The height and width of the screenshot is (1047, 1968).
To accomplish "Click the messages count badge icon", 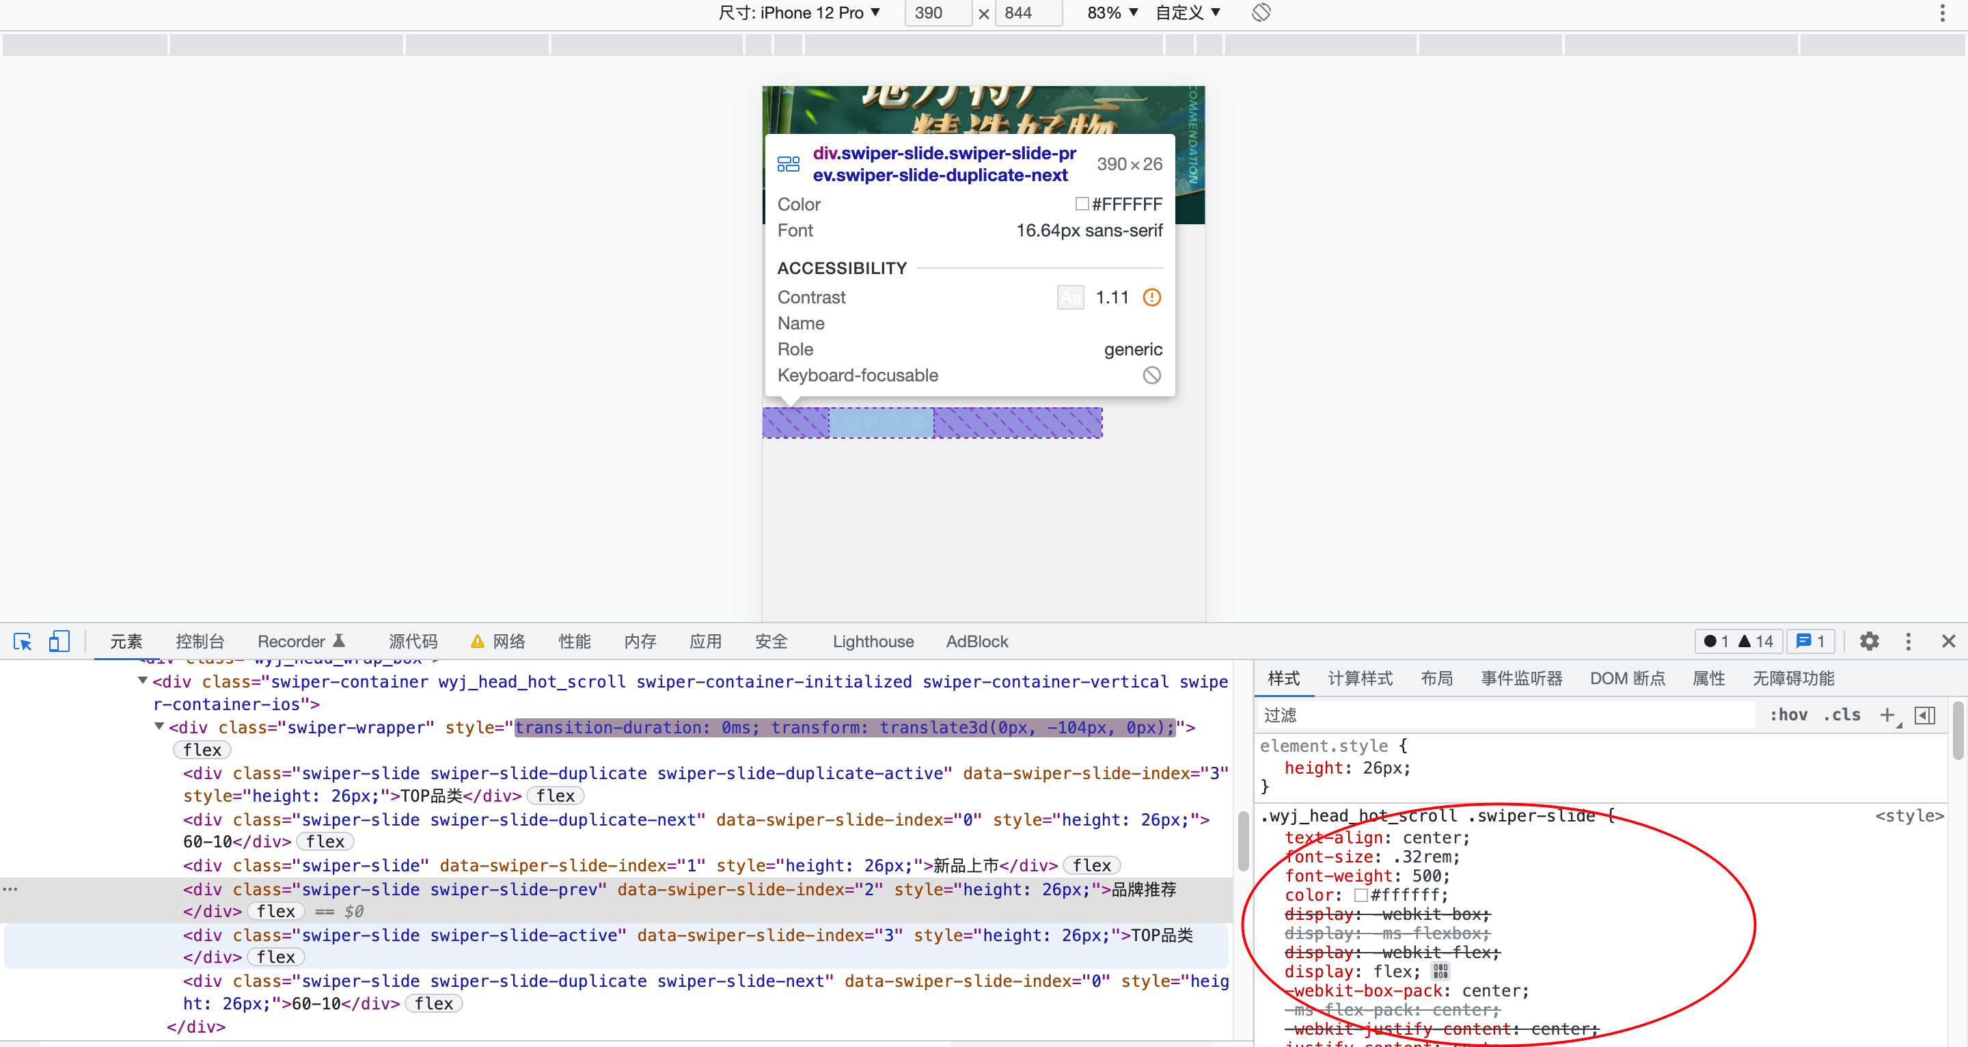I will [x=1810, y=641].
